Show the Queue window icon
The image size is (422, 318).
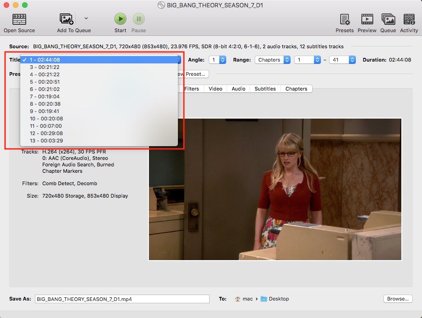(388, 19)
